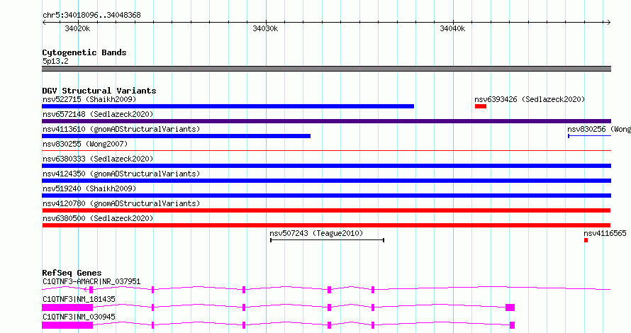Click the C1QTNF3-AMACR|NR_037951 gene label
The width and height of the screenshot is (631, 333).
[x=91, y=281]
